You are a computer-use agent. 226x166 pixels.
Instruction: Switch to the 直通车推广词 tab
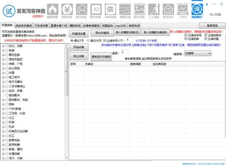[59, 25]
